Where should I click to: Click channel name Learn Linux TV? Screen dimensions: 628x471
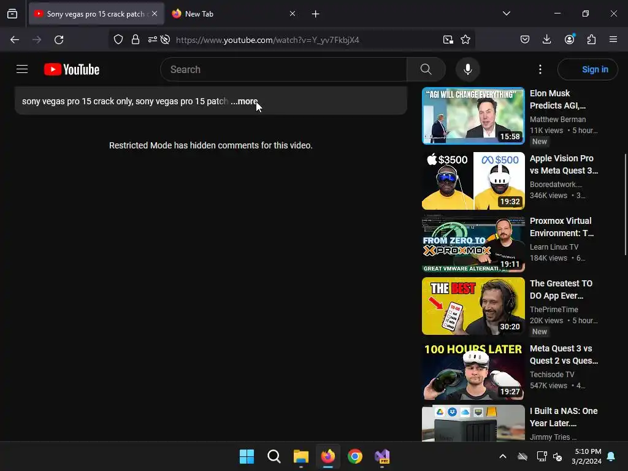click(554, 247)
